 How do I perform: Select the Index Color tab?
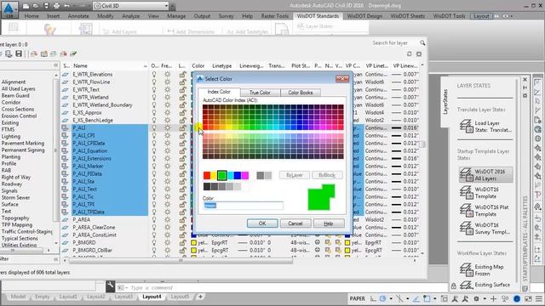click(219, 92)
